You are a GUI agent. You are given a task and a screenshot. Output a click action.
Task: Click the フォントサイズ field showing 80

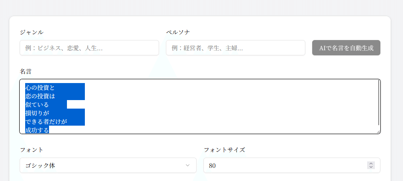point(292,165)
